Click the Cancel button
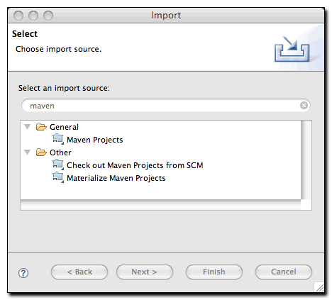Image resolution: width=332 pixels, height=300 pixels. 284,272
